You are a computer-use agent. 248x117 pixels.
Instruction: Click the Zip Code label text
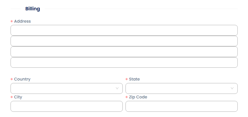tap(138, 97)
